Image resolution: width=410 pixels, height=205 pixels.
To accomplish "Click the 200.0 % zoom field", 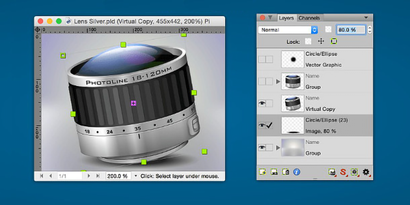I will [x=118, y=176].
